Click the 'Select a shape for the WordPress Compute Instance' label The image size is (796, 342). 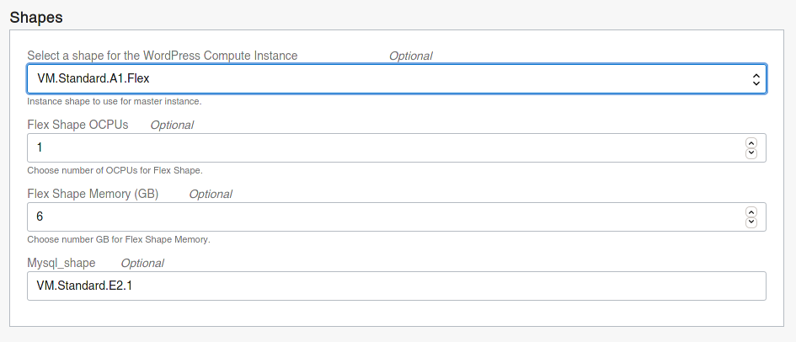click(163, 56)
